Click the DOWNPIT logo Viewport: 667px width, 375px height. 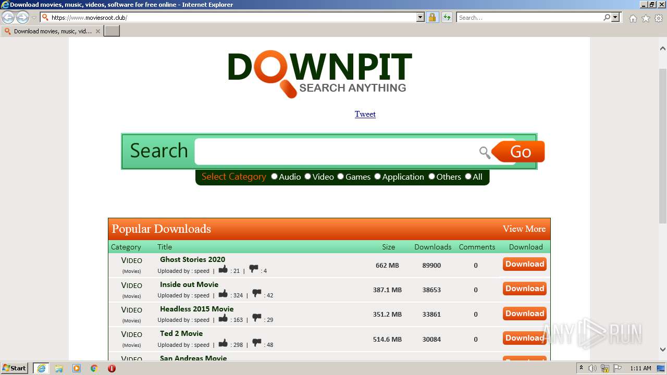point(319,74)
